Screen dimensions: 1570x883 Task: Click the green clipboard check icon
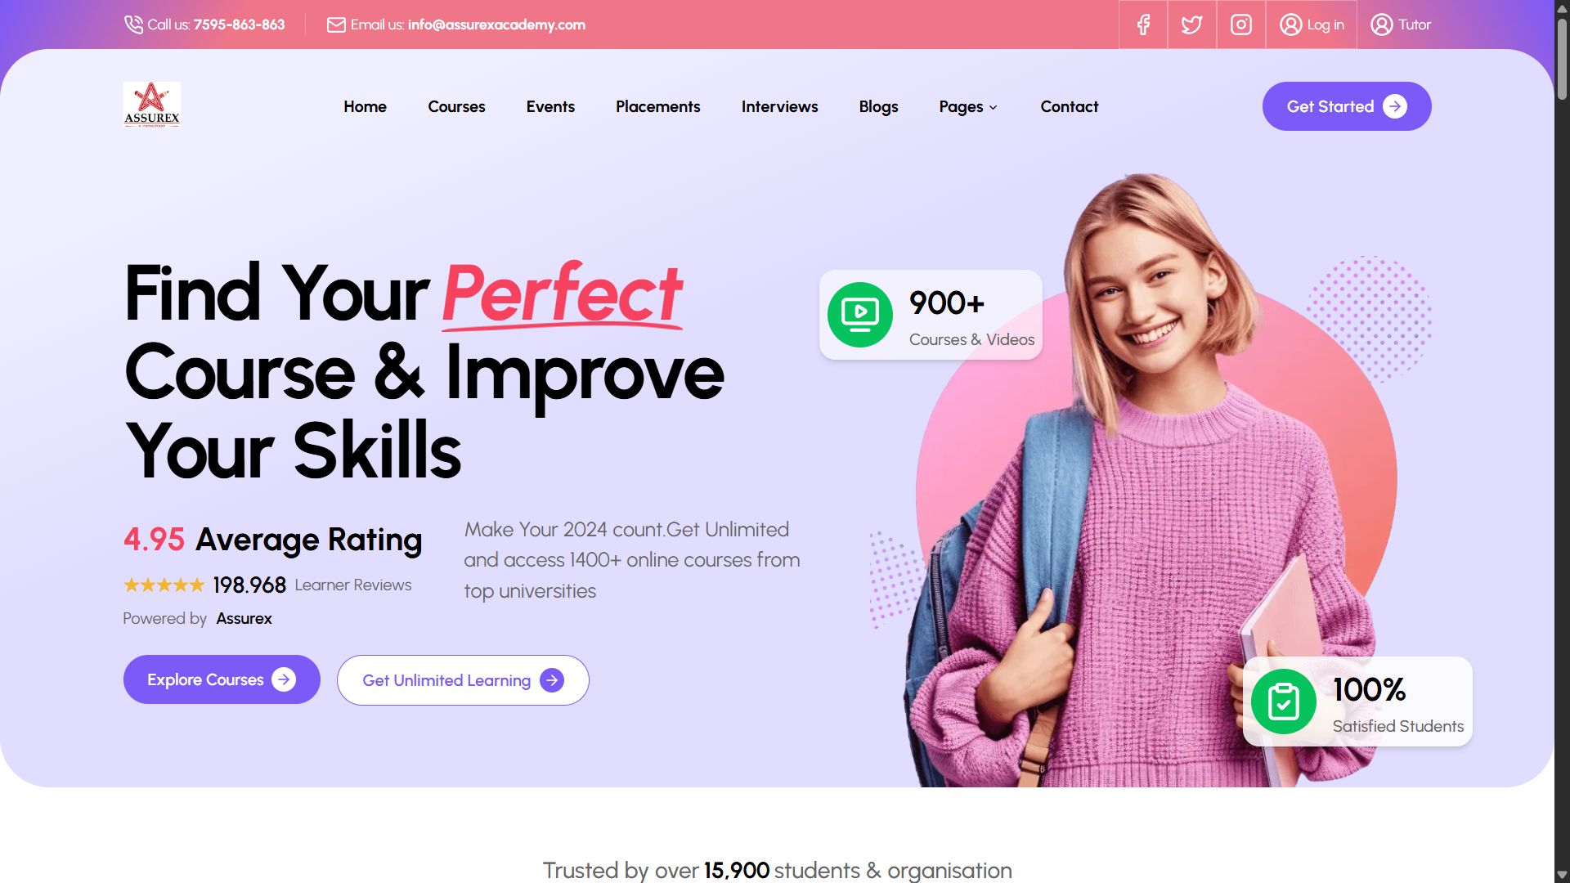point(1284,701)
